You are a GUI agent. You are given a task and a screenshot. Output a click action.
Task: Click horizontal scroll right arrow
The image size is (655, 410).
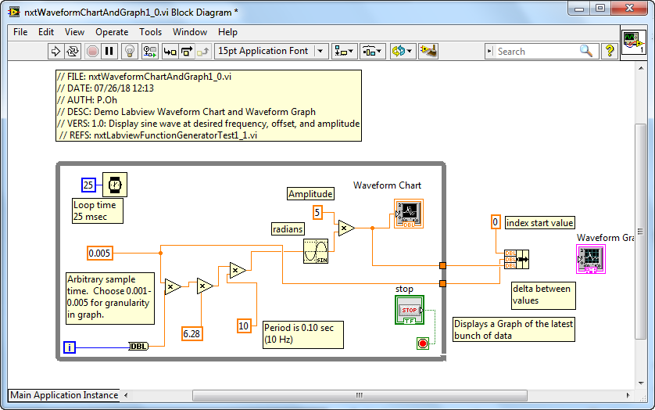[628, 395]
